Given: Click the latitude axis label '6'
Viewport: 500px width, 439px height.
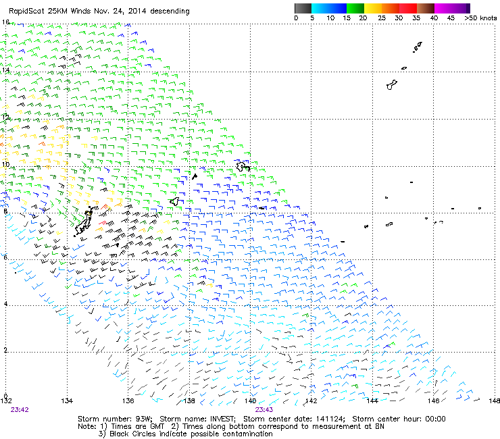Looking at the screenshot, I should point(5,257).
